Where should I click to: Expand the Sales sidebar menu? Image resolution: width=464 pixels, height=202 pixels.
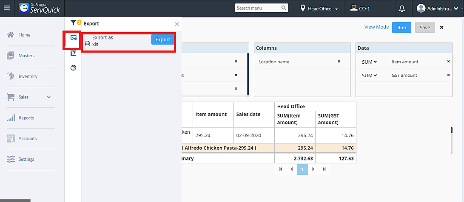coord(49,97)
